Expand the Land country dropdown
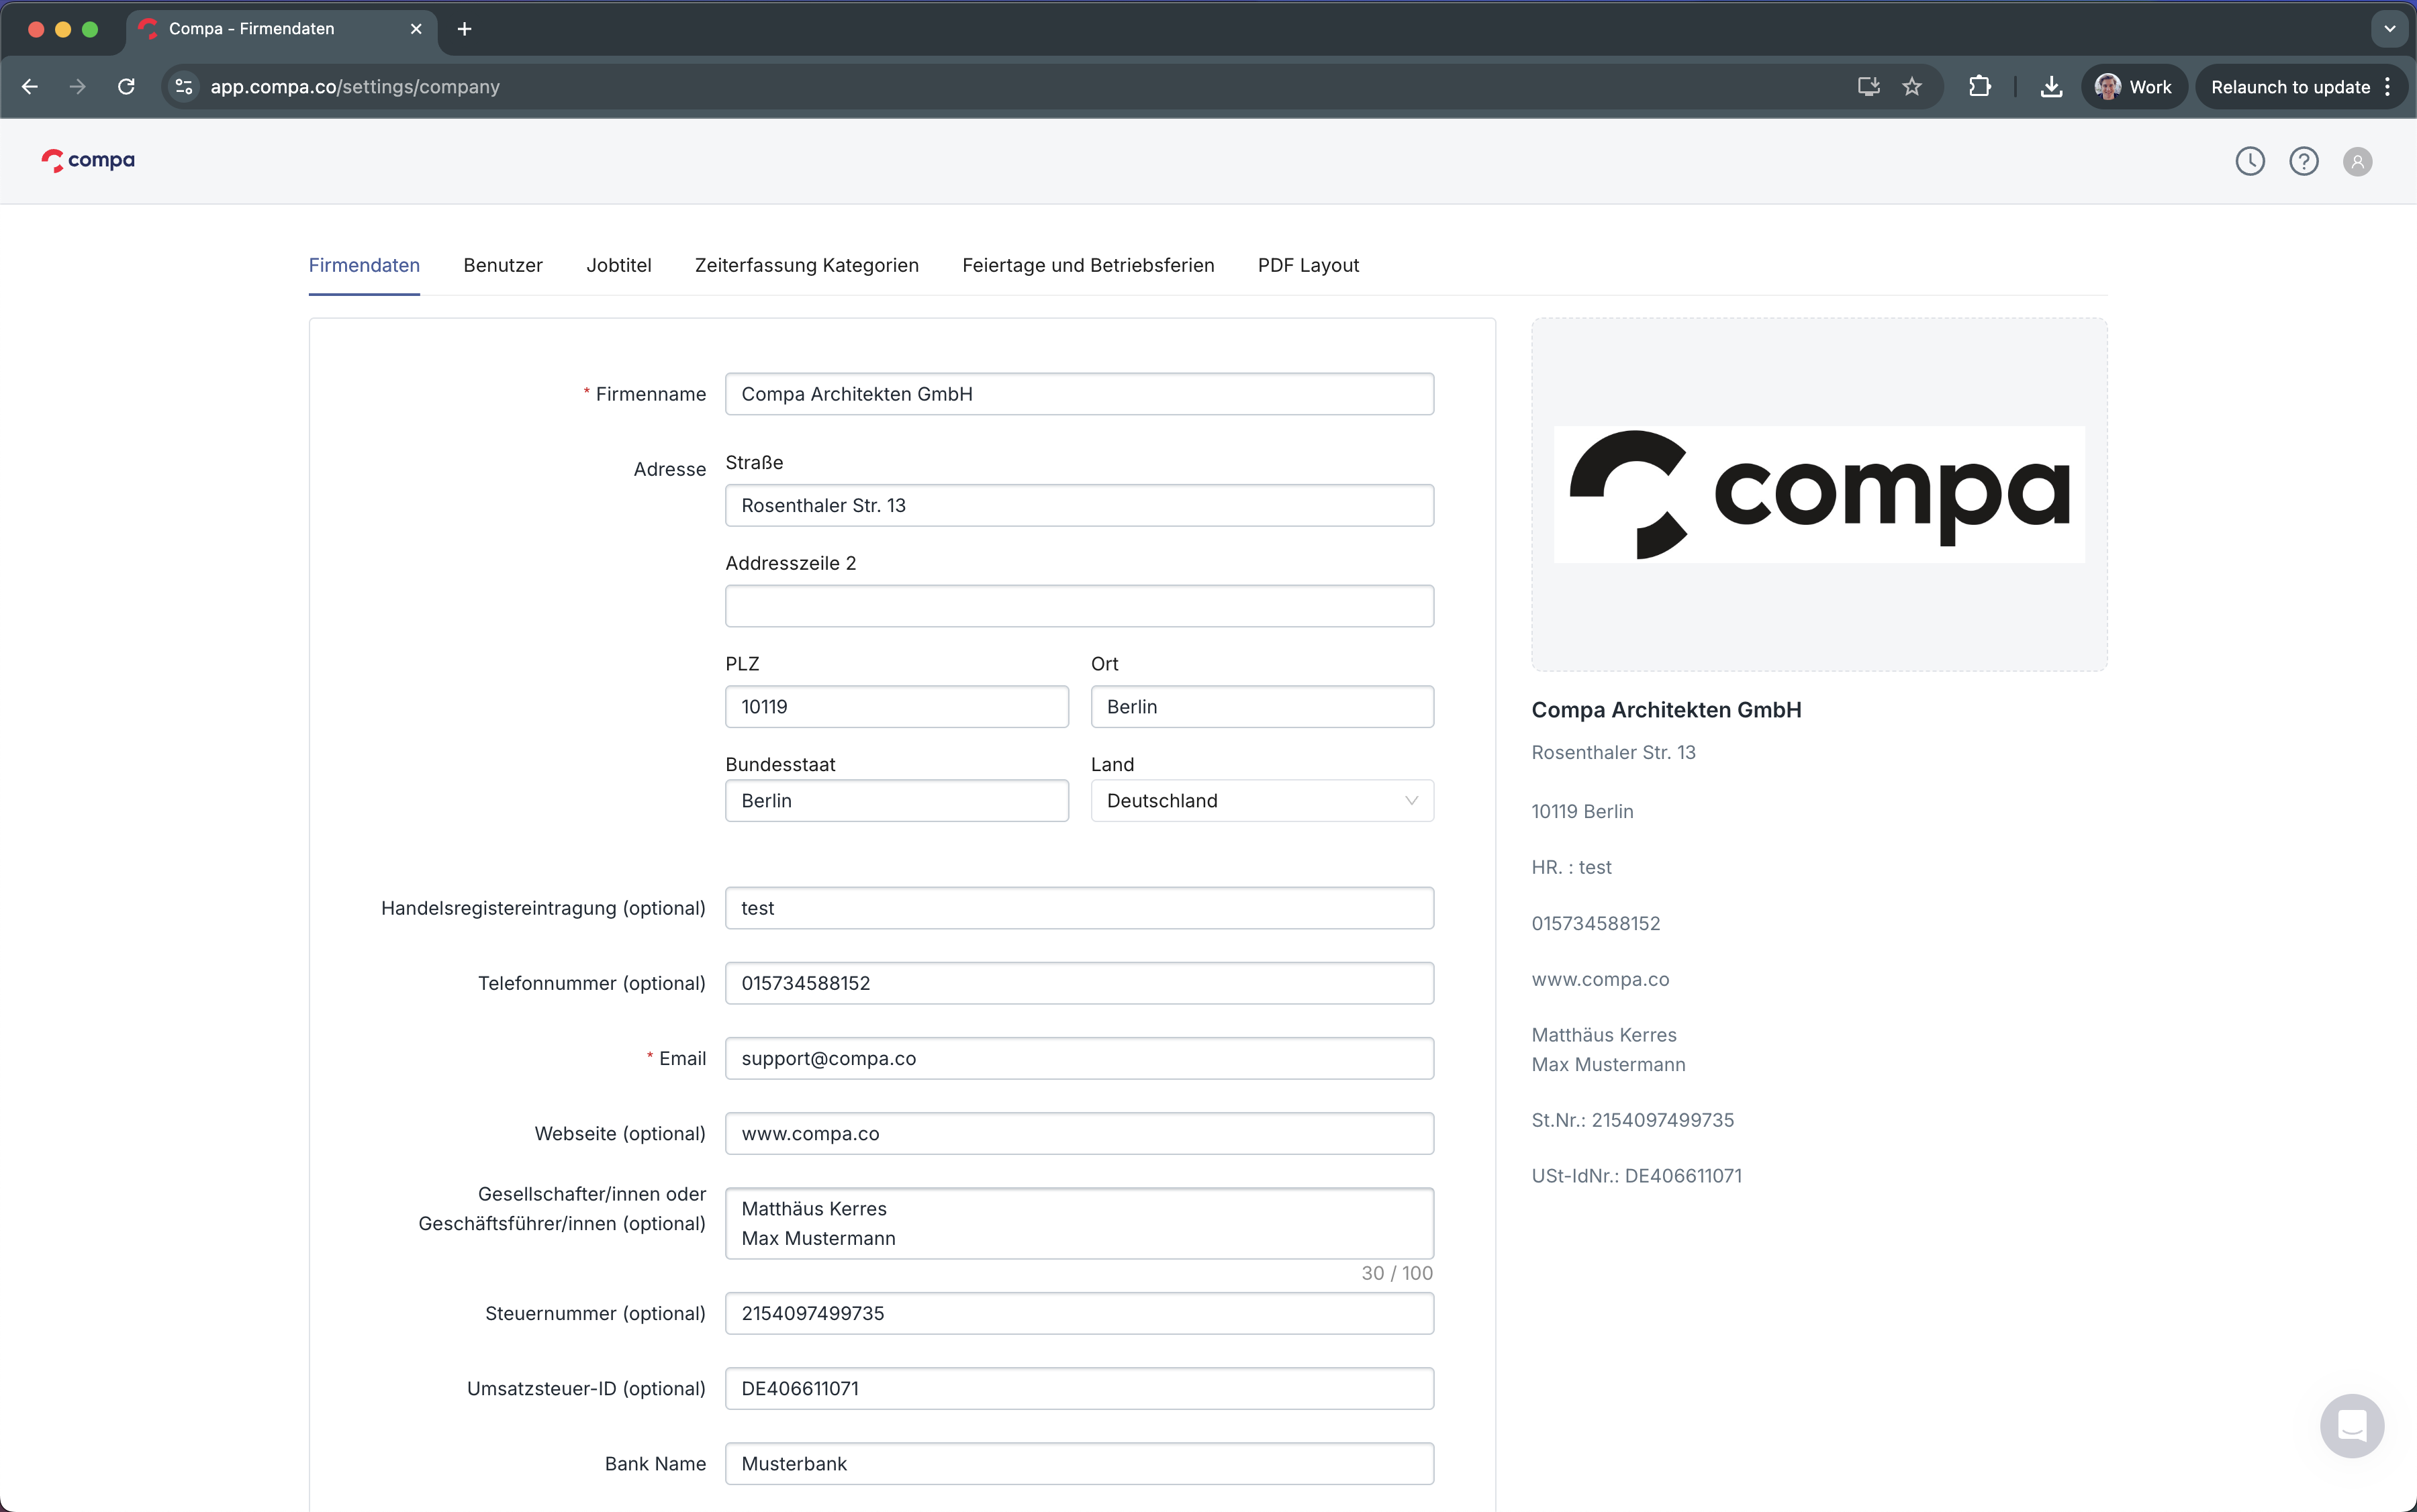This screenshot has height=1512, width=2417. tap(1262, 801)
